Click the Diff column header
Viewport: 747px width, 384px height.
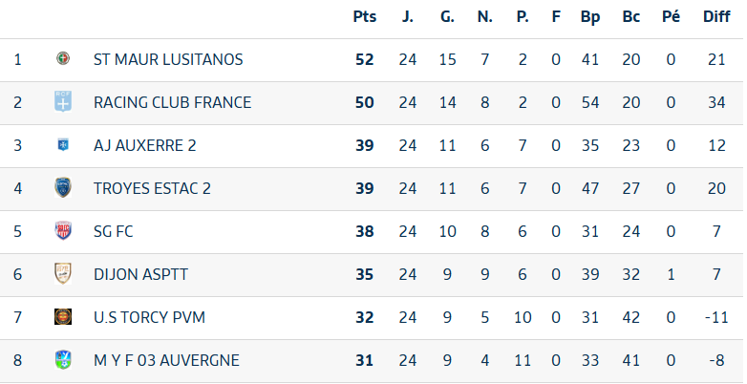716,16
